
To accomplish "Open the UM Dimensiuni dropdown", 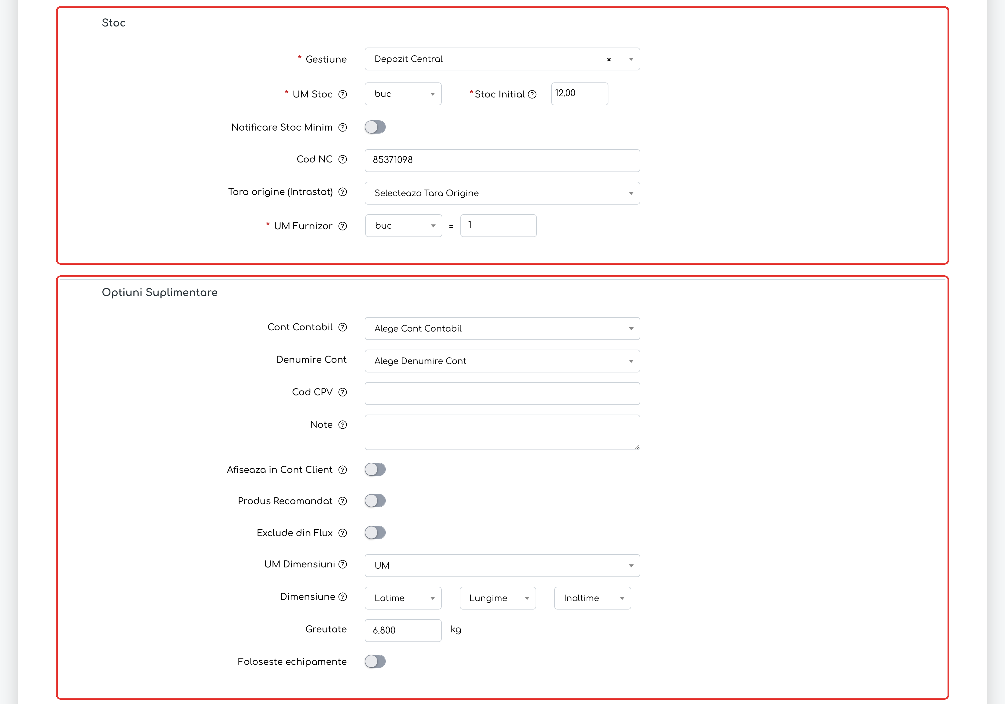I will [502, 565].
